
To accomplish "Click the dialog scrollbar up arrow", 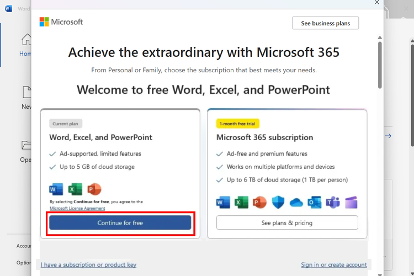I will [x=380, y=38].
